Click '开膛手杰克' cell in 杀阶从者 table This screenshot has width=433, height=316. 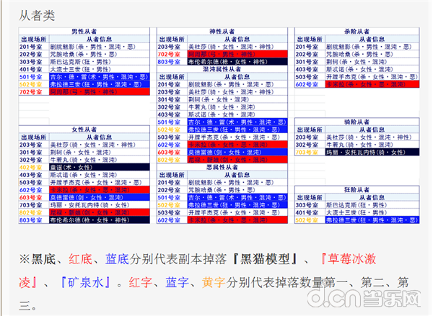tap(372, 76)
